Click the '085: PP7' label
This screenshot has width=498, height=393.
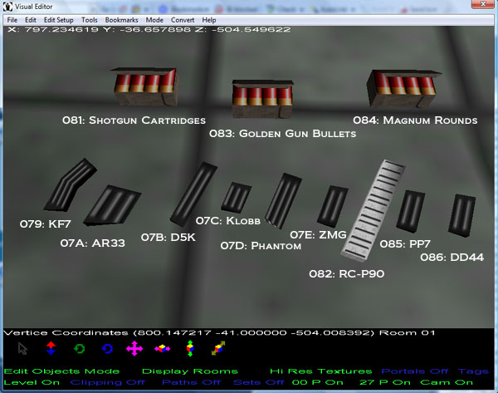coord(405,244)
